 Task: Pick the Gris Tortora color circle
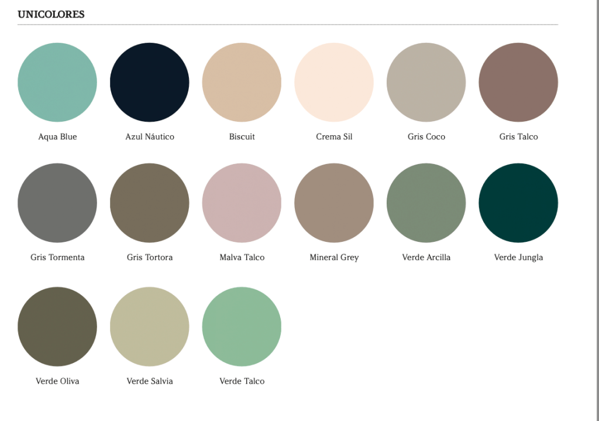150,203
